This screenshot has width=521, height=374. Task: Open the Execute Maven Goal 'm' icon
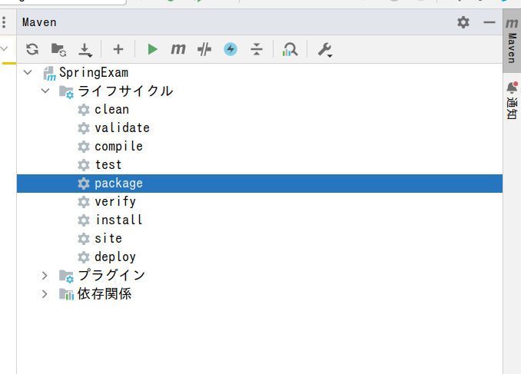pyautogui.click(x=178, y=49)
